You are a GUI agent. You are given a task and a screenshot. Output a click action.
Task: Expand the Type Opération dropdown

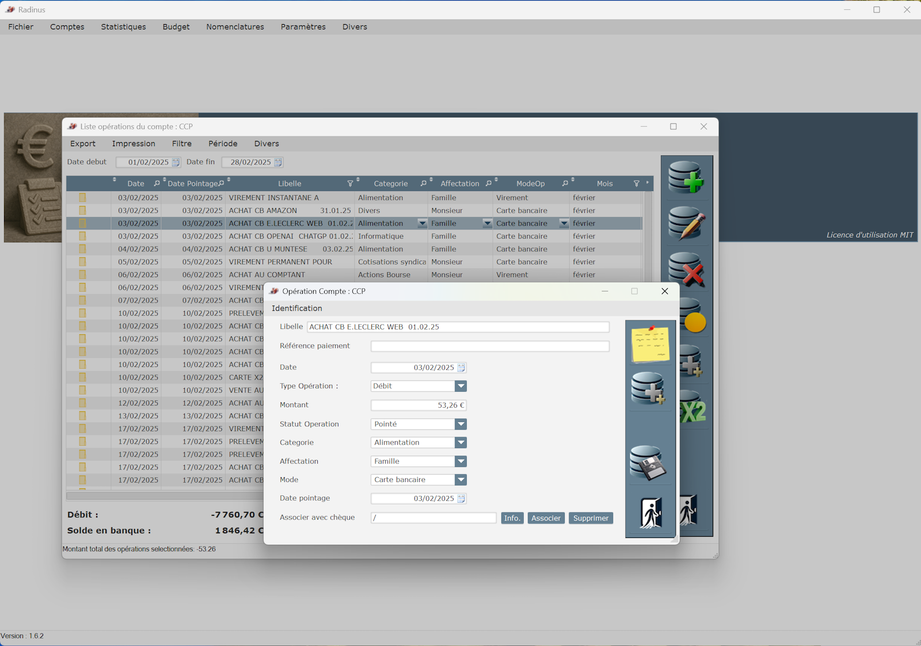coord(461,386)
